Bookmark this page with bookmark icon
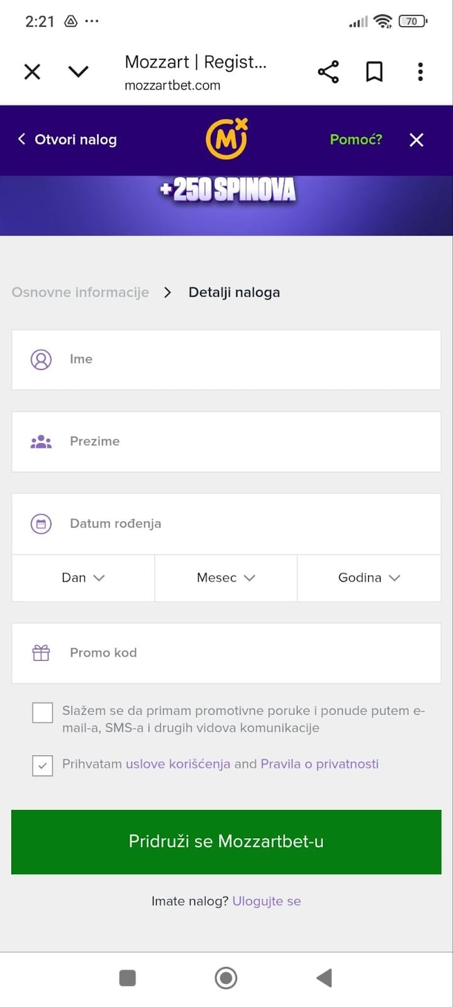 tap(374, 72)
